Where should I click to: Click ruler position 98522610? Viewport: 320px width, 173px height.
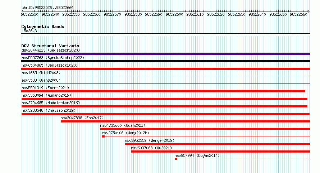(195, 14)
